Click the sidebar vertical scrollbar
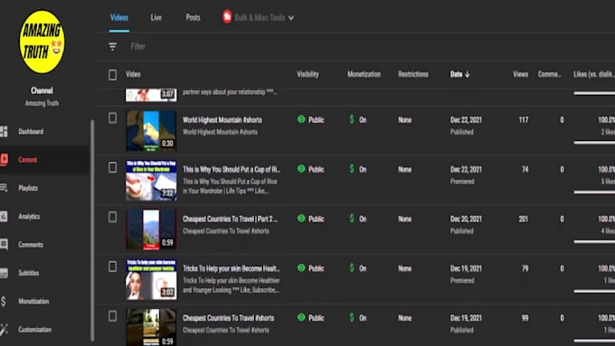This screenshot has height=346, width=615. 92,230
